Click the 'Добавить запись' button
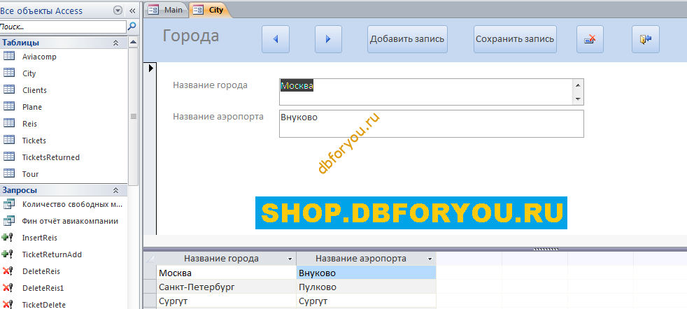Viewport: 687px width, 309px height. coord(407,39)
